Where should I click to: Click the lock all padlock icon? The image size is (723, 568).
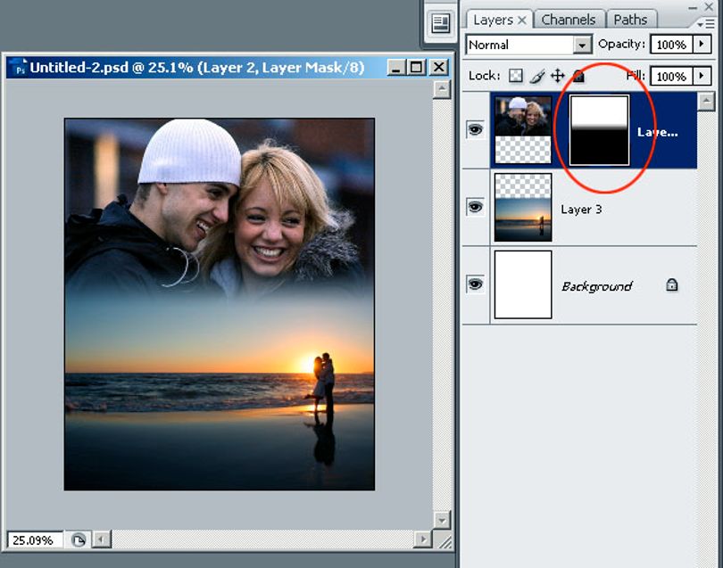point(578,76)
